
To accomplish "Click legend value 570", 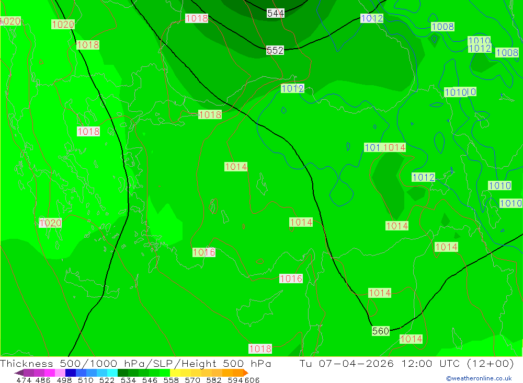I will click(x=192, y=380).
